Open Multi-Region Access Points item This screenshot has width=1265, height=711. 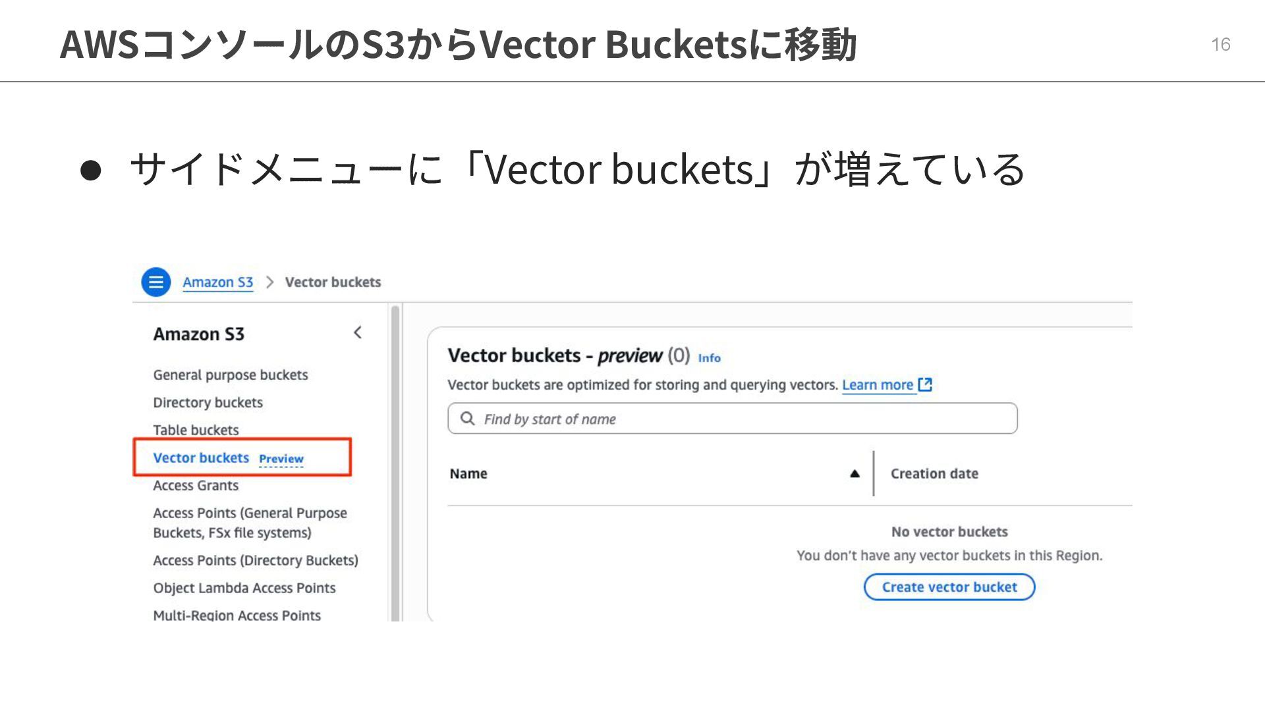coord(237,615)
